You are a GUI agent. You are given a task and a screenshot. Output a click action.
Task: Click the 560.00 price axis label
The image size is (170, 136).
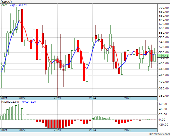click(164, 37)
